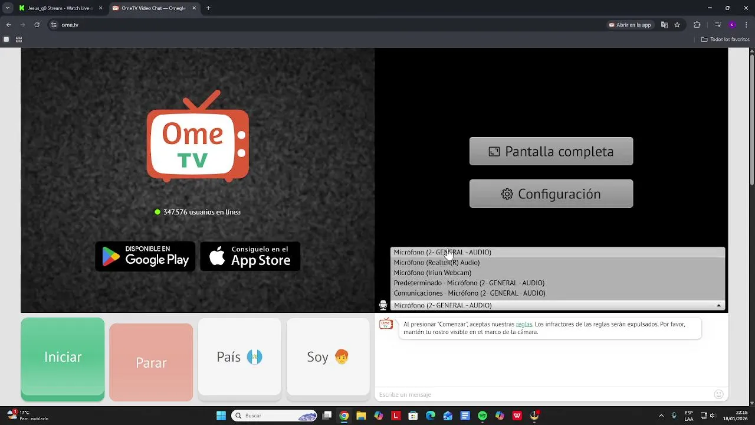
Task: Open the Chrome profile avatar
Action: point(732,25)
